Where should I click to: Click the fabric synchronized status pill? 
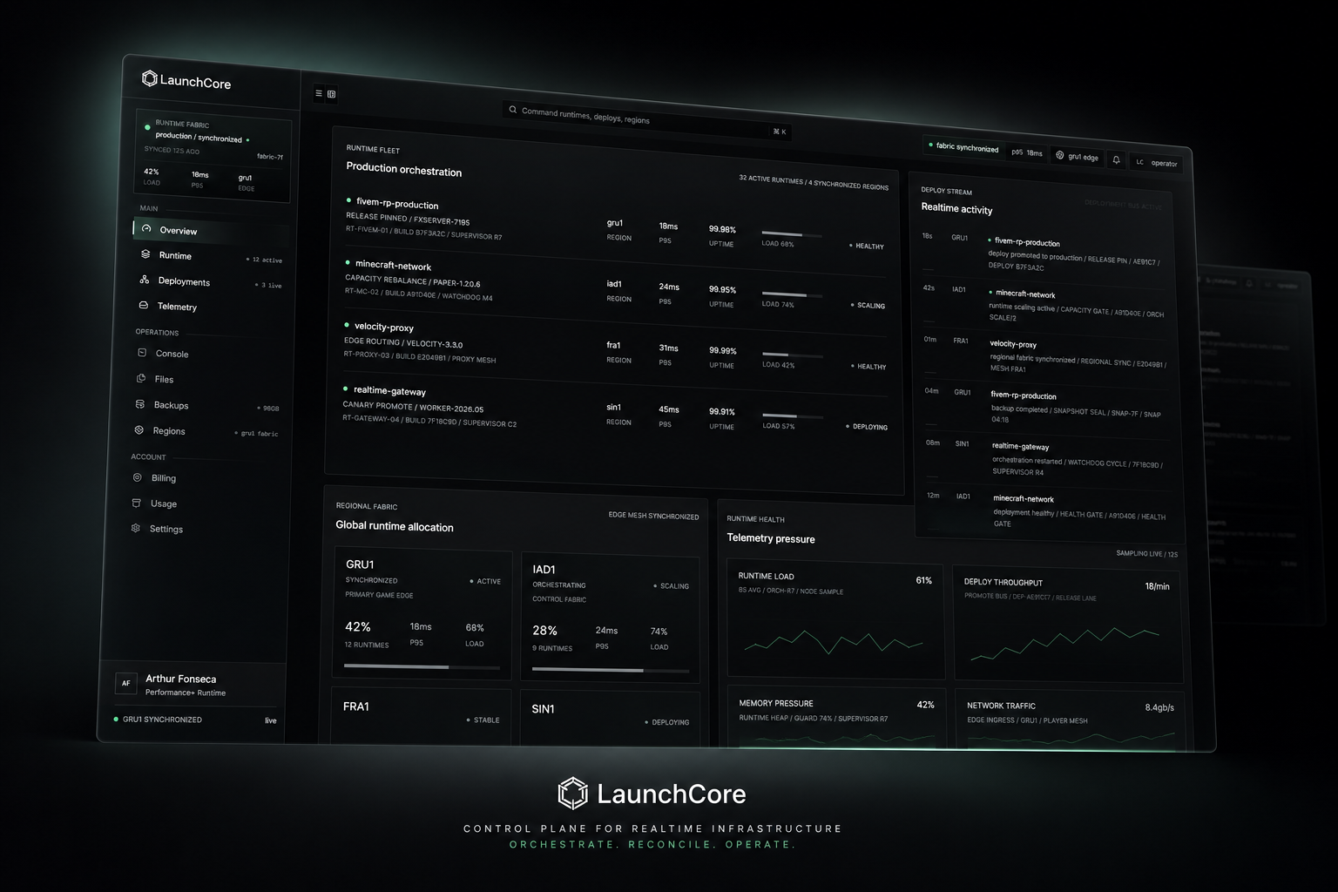click(963, 147)
